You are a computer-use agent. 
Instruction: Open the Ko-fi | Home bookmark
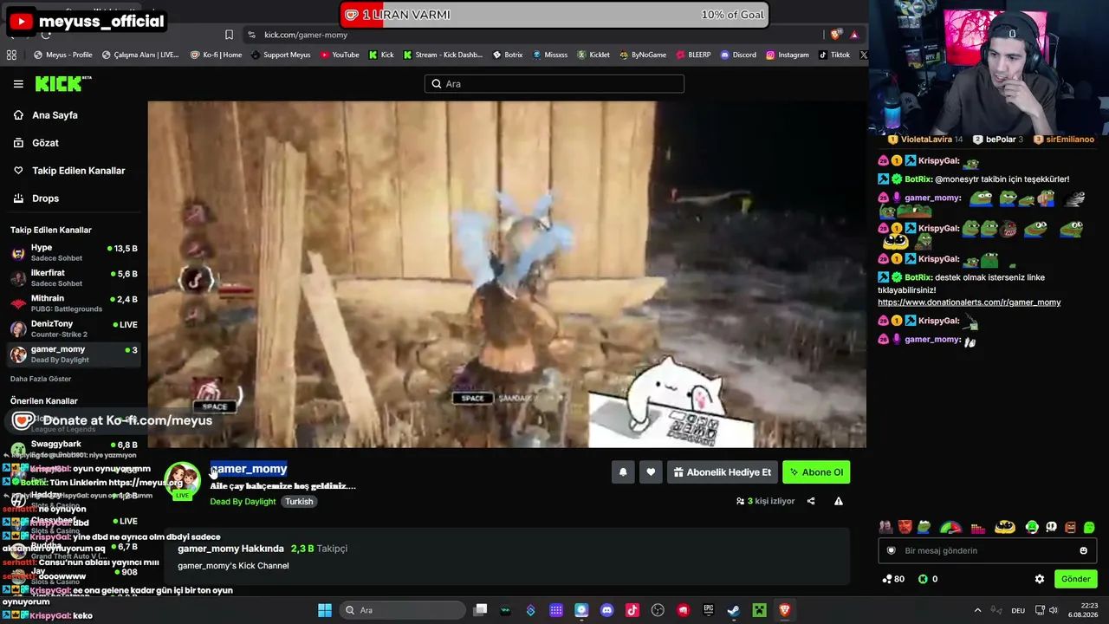216,55
